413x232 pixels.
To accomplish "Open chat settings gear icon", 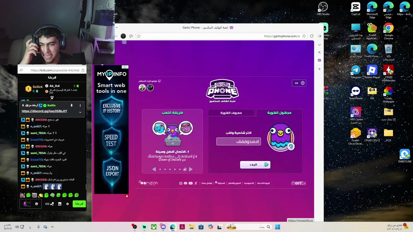I will click(67, 204).
